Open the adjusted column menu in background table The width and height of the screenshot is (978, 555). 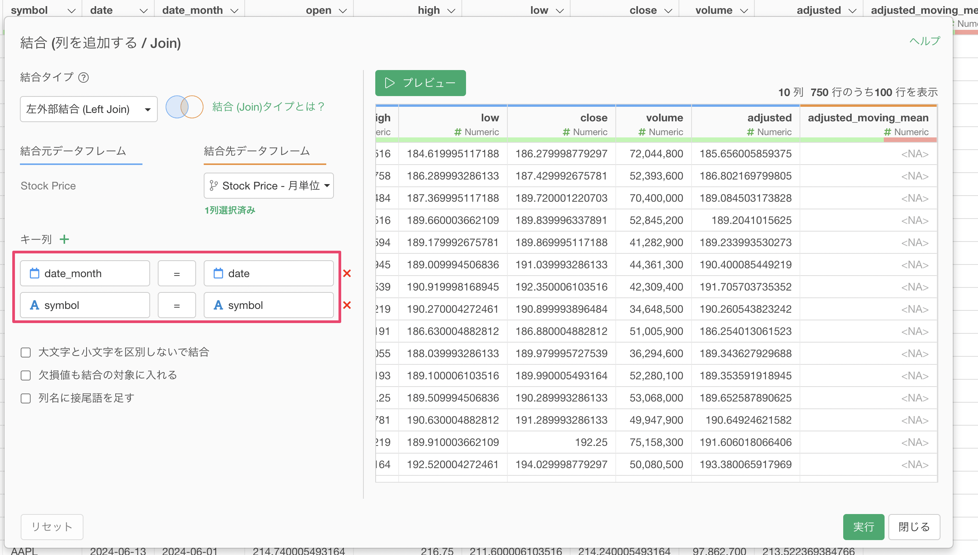(852, 11)
